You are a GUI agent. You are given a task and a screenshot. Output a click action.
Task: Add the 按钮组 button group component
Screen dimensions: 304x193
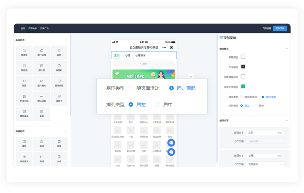tap(24, 68)
